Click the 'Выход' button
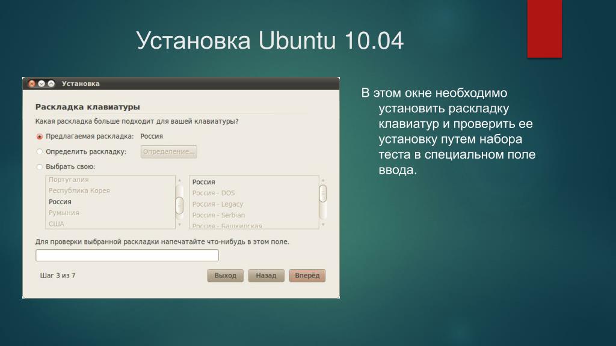The width and height of the screenshot is (616, 346). tap(226, 275)
